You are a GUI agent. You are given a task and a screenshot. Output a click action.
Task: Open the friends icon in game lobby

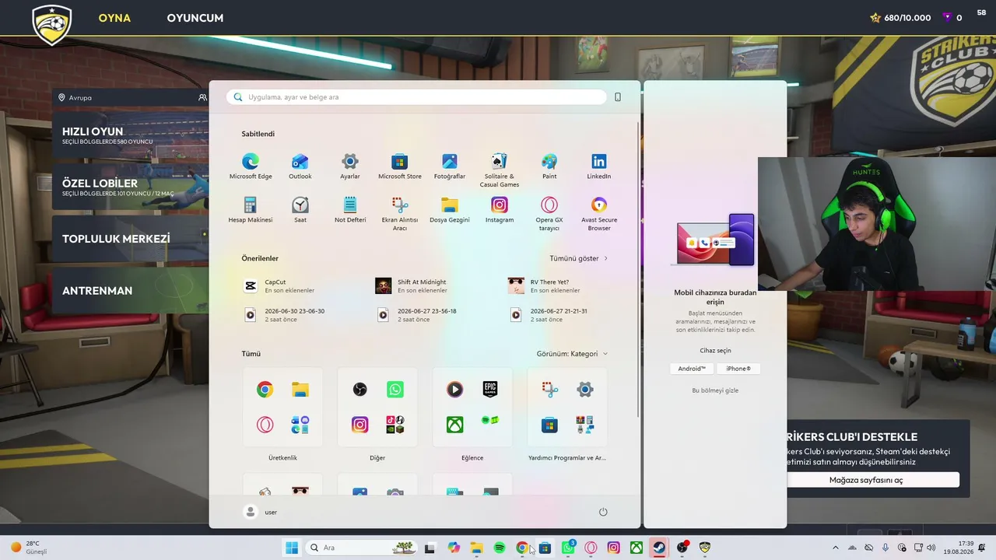pos(202,98)
